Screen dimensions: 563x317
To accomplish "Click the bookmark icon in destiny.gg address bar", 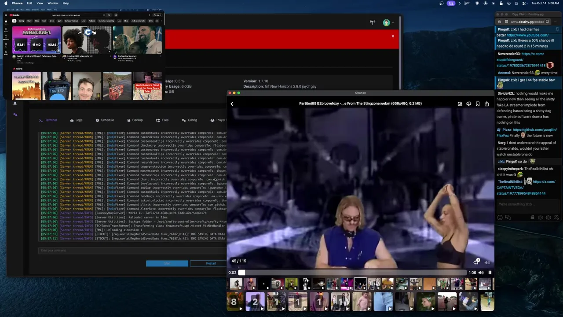I will pos(547,22).
